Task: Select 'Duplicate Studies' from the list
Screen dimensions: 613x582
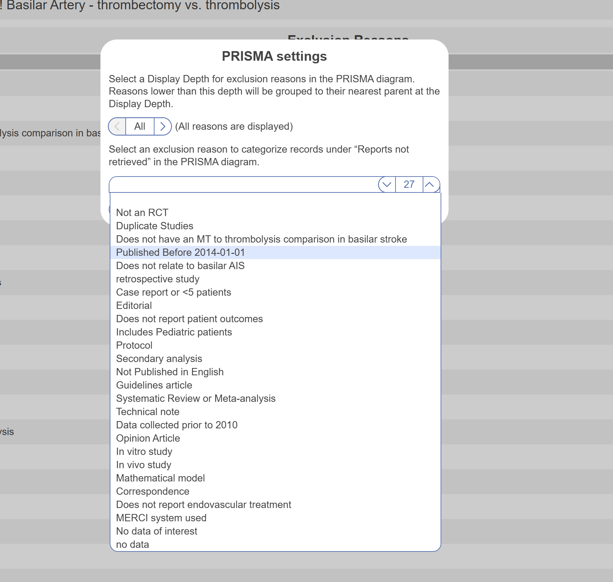Action: (x=154, y=226)
